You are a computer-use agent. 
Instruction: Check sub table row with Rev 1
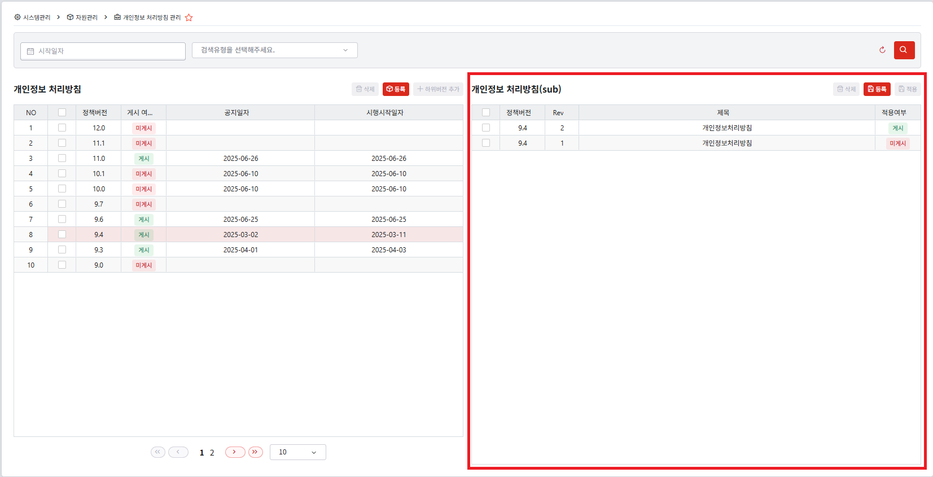(x=486, y=143)
